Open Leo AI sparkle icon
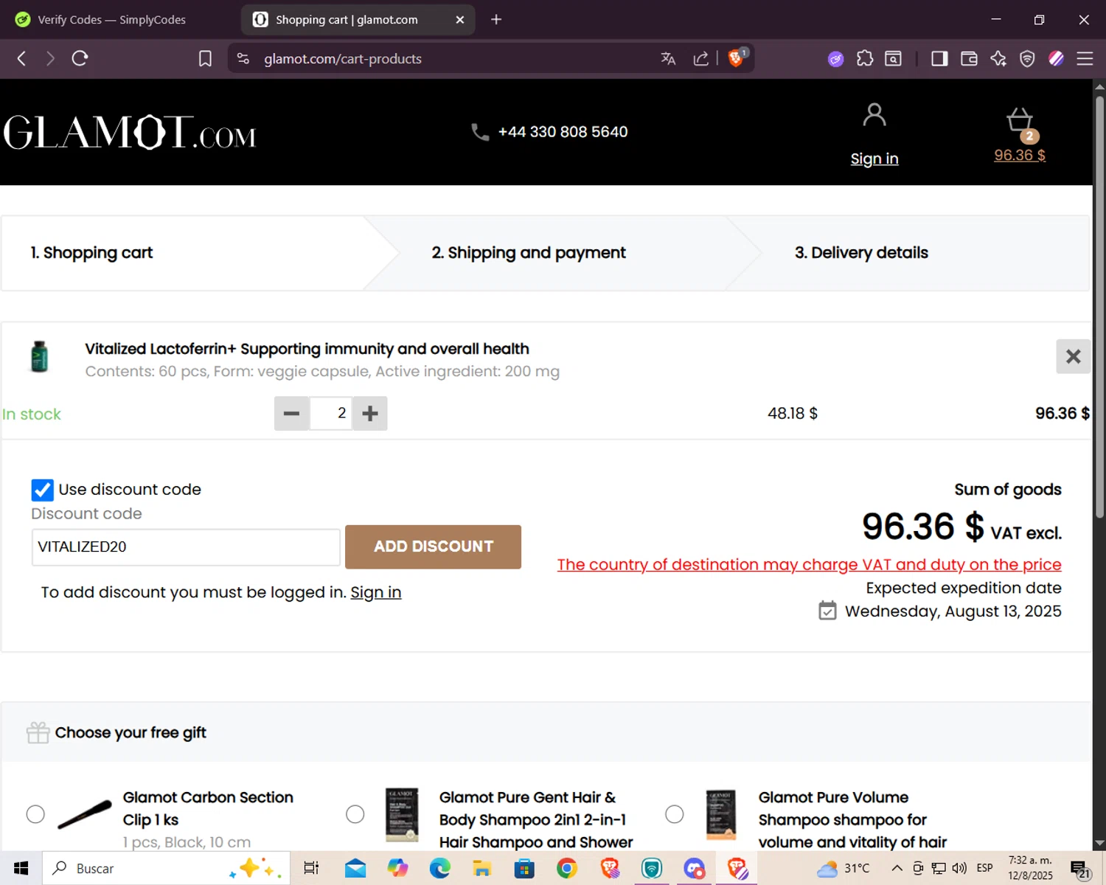 998,59
